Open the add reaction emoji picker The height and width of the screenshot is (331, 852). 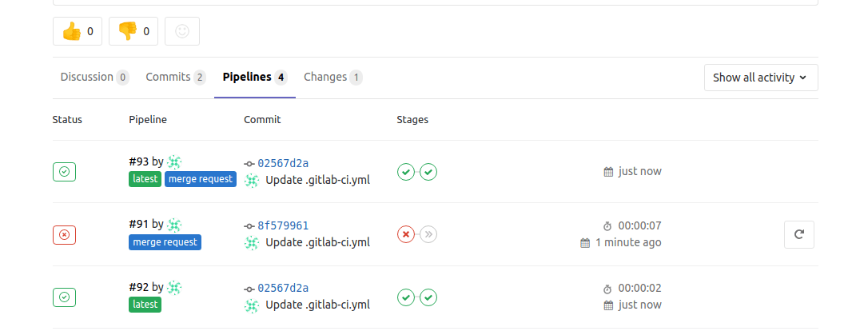pos(182,31)
